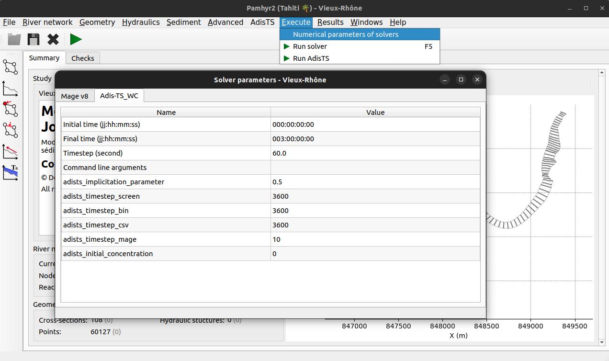The image size is (609, 361).
Task: Expand the Results menu
Action: [330, 22]
